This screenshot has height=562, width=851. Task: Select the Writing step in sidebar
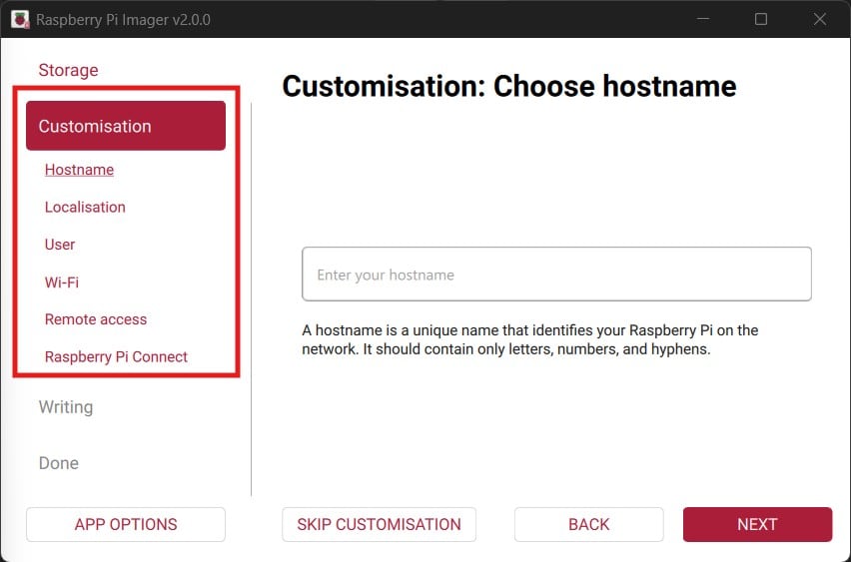pyautogui.click(x=66, y=407)
